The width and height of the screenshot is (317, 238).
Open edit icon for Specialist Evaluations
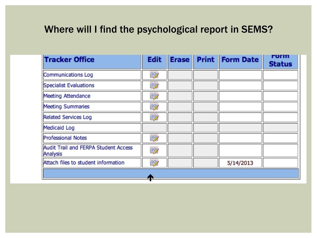coord(154,85)
